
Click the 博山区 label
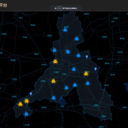(x=107, y=85)
